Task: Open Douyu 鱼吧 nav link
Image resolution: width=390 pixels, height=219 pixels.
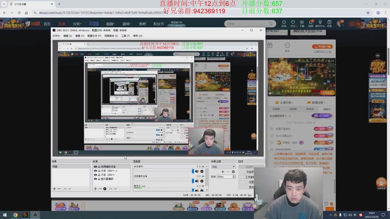Action: [x=142, y=24]
